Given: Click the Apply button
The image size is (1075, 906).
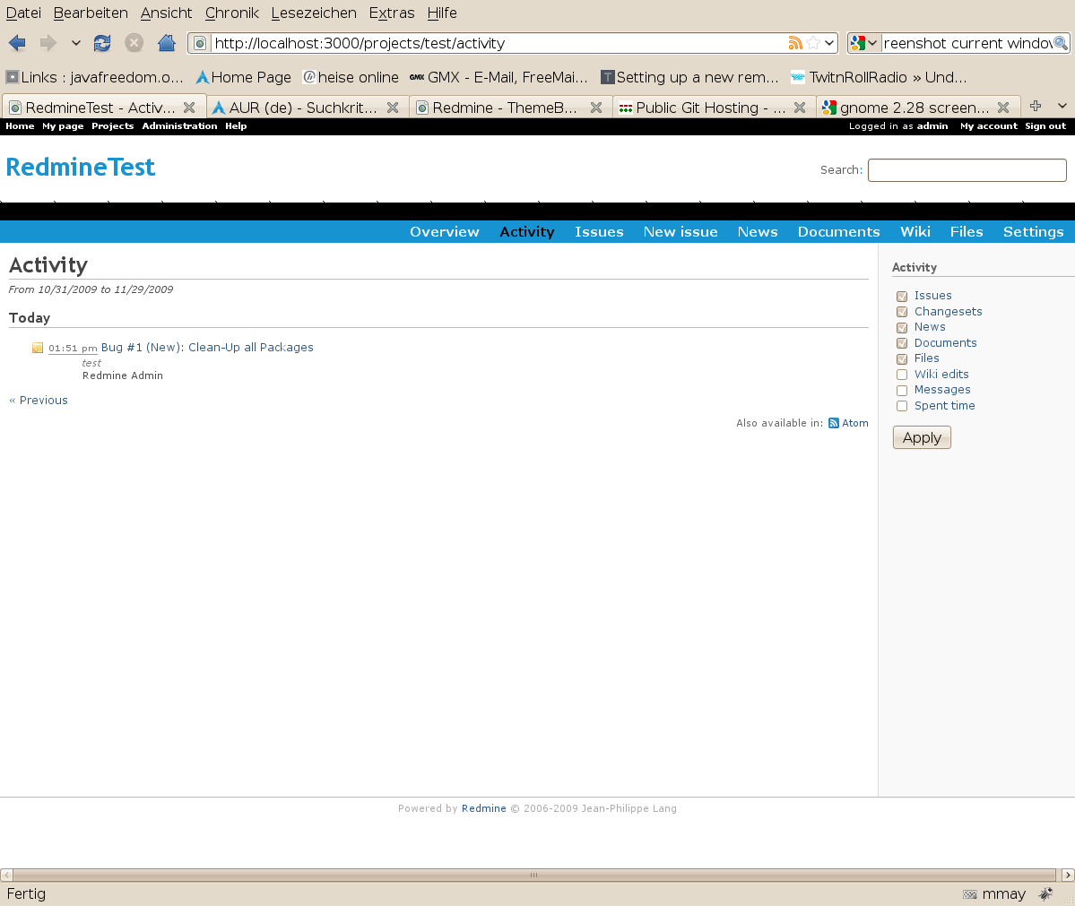Looking at the screenshot, I should tap(922, 437).
